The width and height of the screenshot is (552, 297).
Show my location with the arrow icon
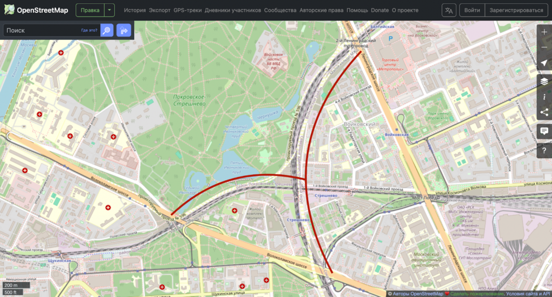[x=544, y=64]
